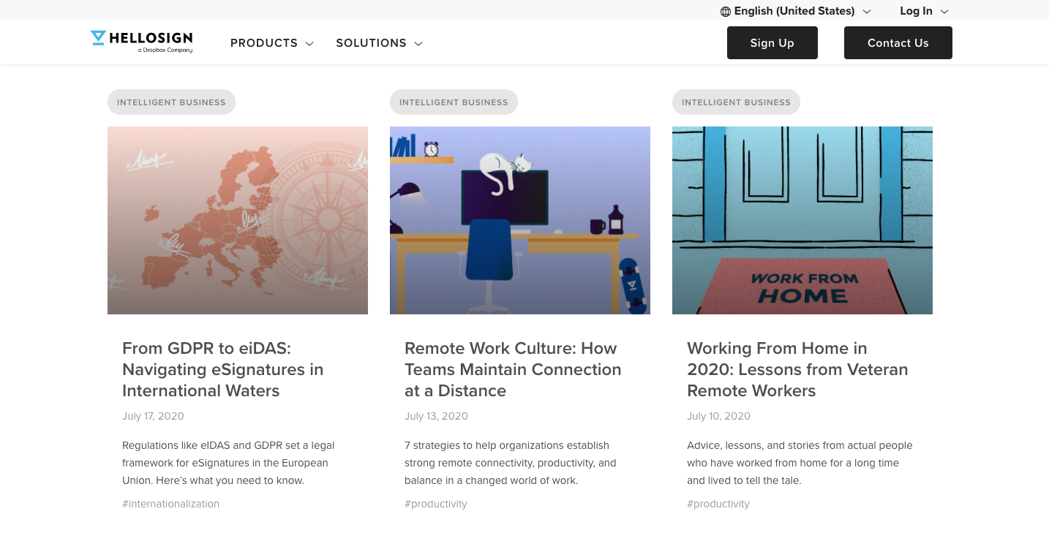Expand the Products menu chevron
The width and height of the screenshot is (1049, 541).
tap(309, 44)
